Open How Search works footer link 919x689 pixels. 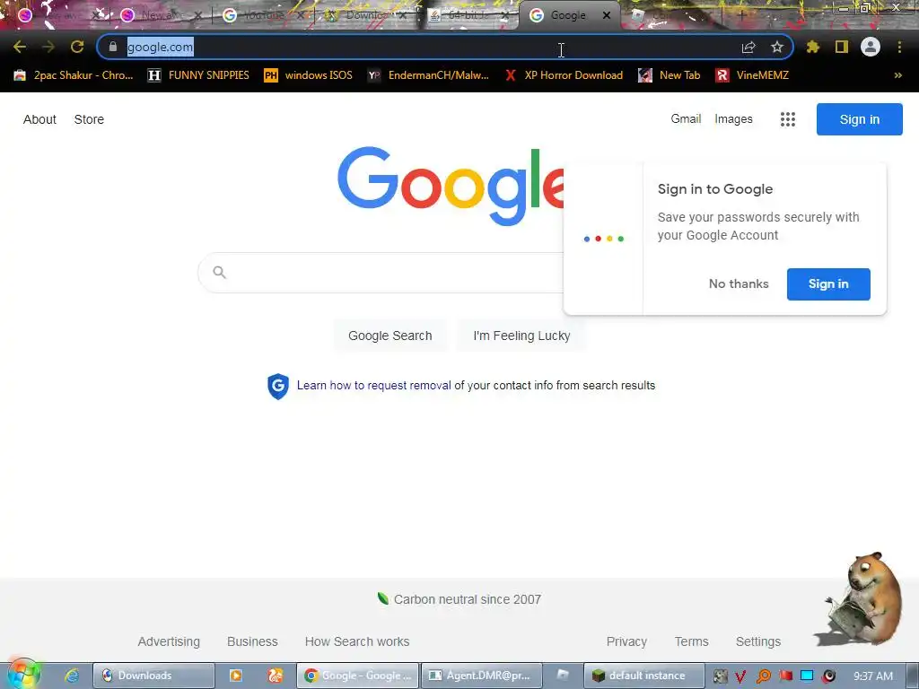click(357, 641)
